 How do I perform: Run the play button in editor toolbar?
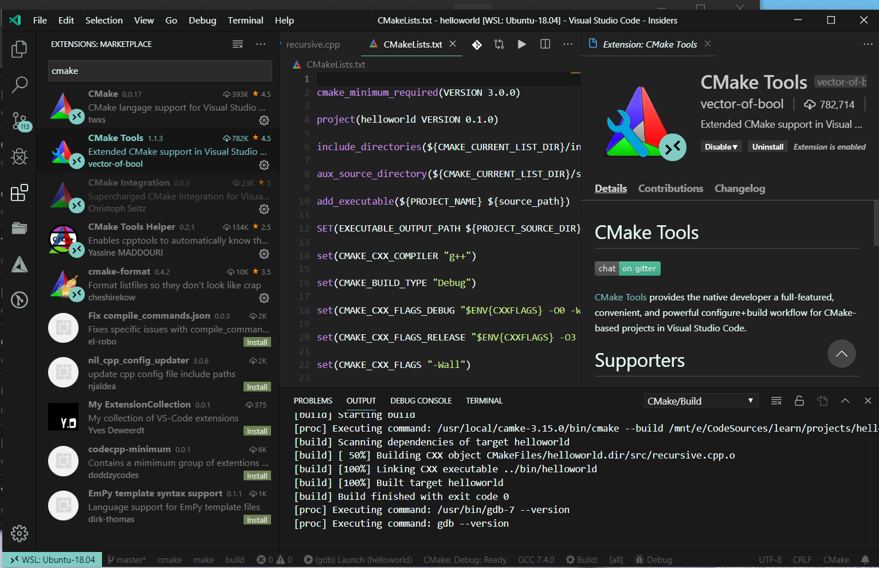point(522,44)
